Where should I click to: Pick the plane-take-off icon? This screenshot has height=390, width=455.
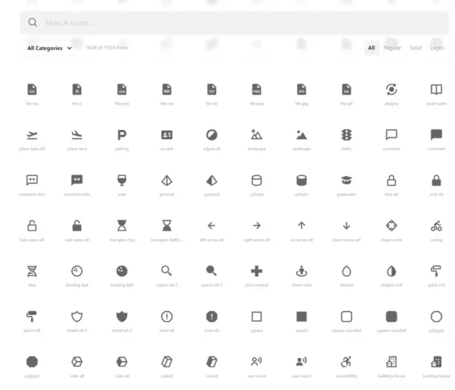32,135
